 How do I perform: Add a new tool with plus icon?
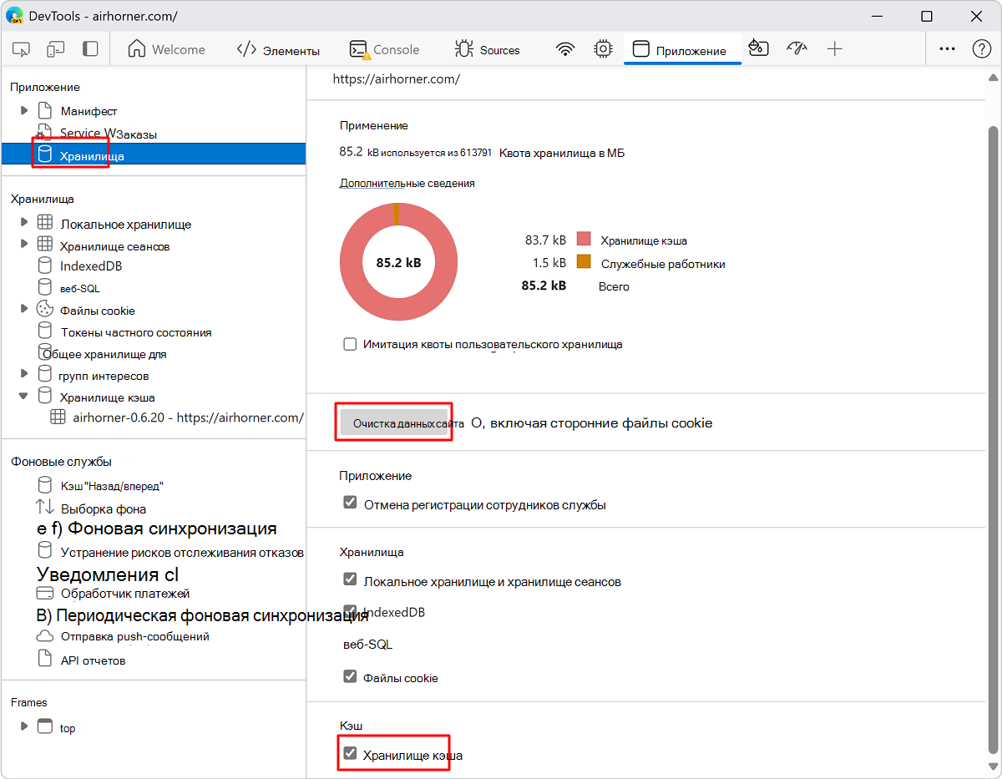pyautogui.click(x=835, y=49)
